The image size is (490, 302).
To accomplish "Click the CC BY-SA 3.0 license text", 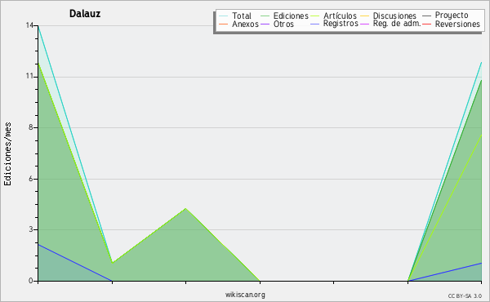I will 465,296.
